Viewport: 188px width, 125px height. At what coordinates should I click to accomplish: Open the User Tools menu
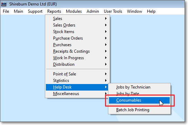pos(113,11)
